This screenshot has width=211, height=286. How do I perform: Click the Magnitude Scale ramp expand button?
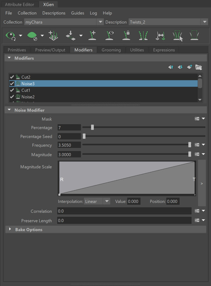201,183
